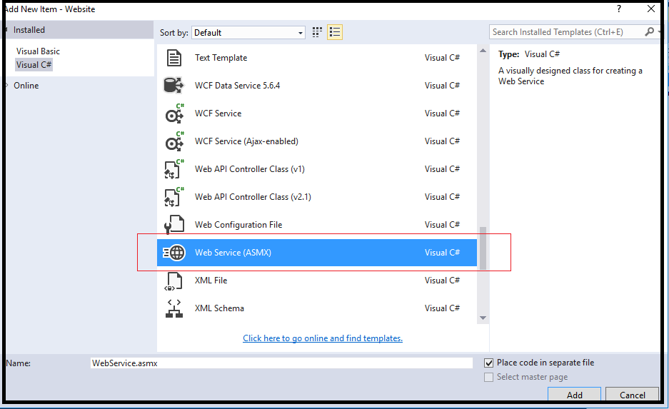This screenshot has width=669, height=409.
Task: Uncheck Place code in separate file
Action: point(489,363)
